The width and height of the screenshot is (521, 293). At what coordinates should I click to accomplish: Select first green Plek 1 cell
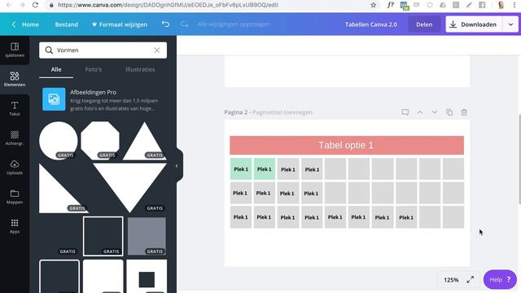(x=241, y=169)
